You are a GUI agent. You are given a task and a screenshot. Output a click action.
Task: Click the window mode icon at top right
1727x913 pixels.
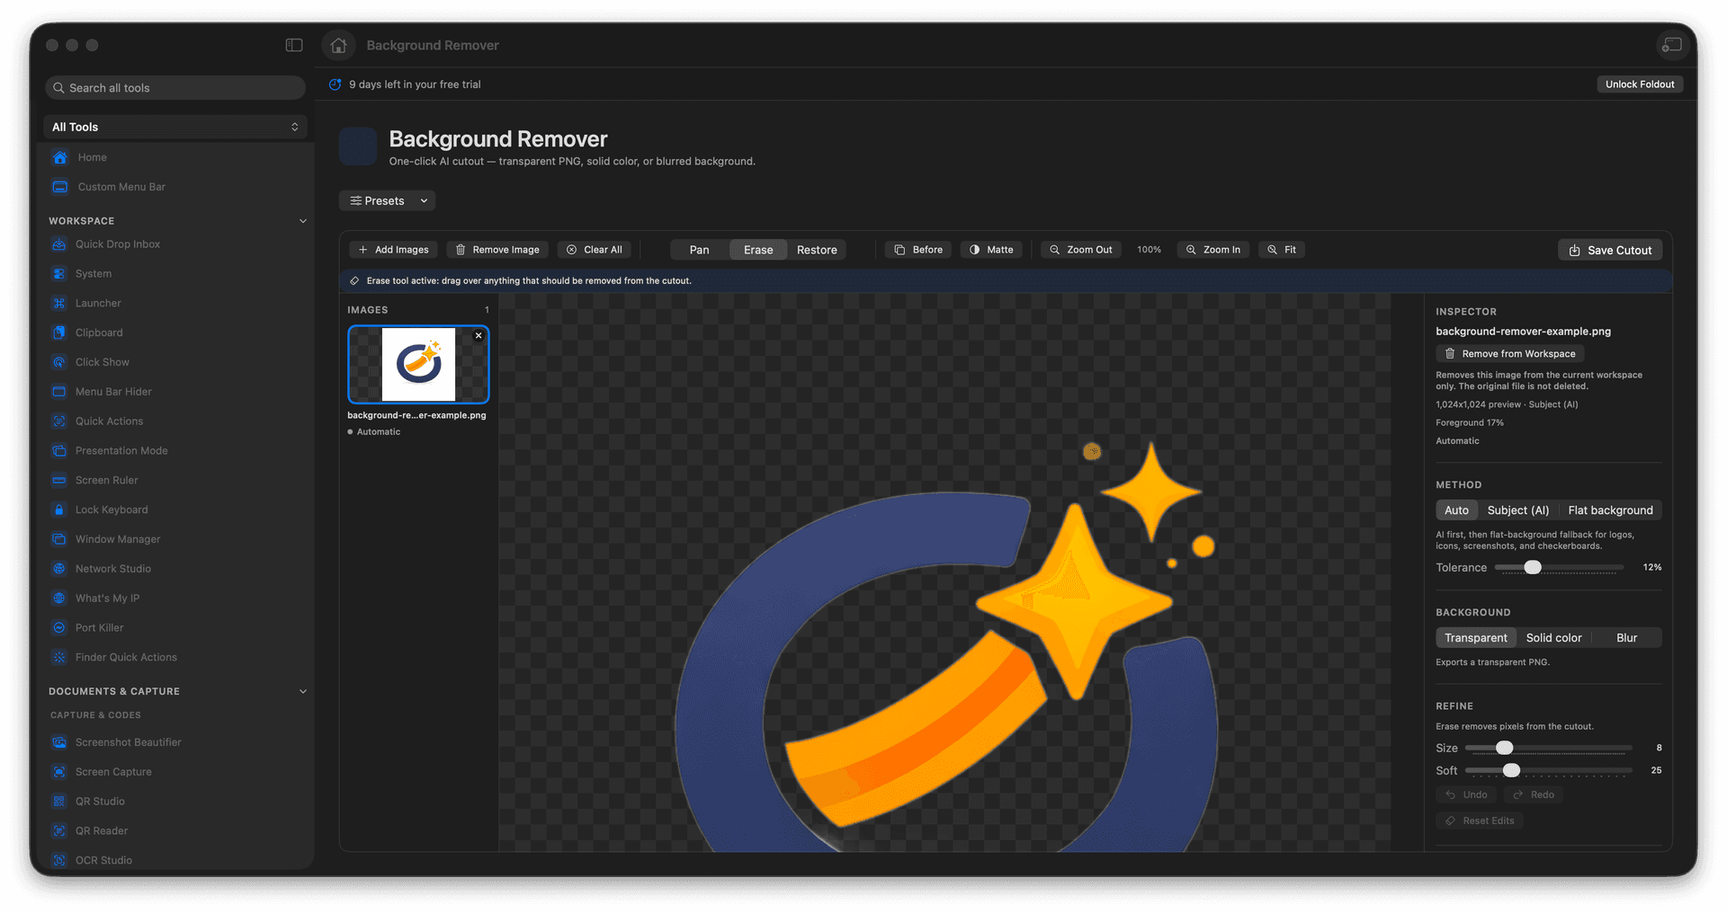click(1671, 45)
